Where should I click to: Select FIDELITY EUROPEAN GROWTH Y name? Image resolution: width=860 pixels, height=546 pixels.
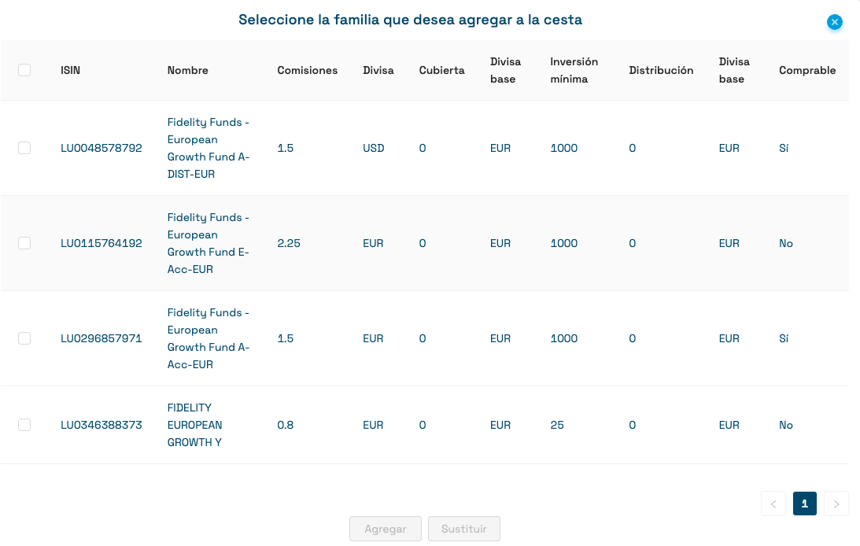195,425
